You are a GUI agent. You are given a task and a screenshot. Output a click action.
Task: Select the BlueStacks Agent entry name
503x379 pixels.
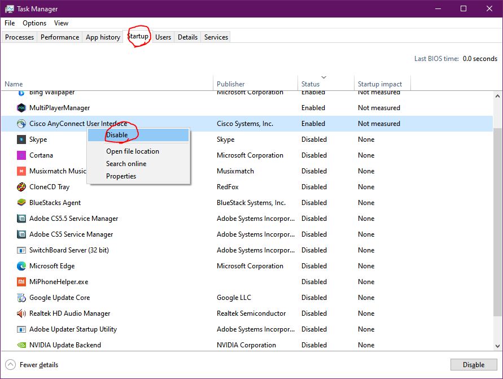tap(55, 203)
